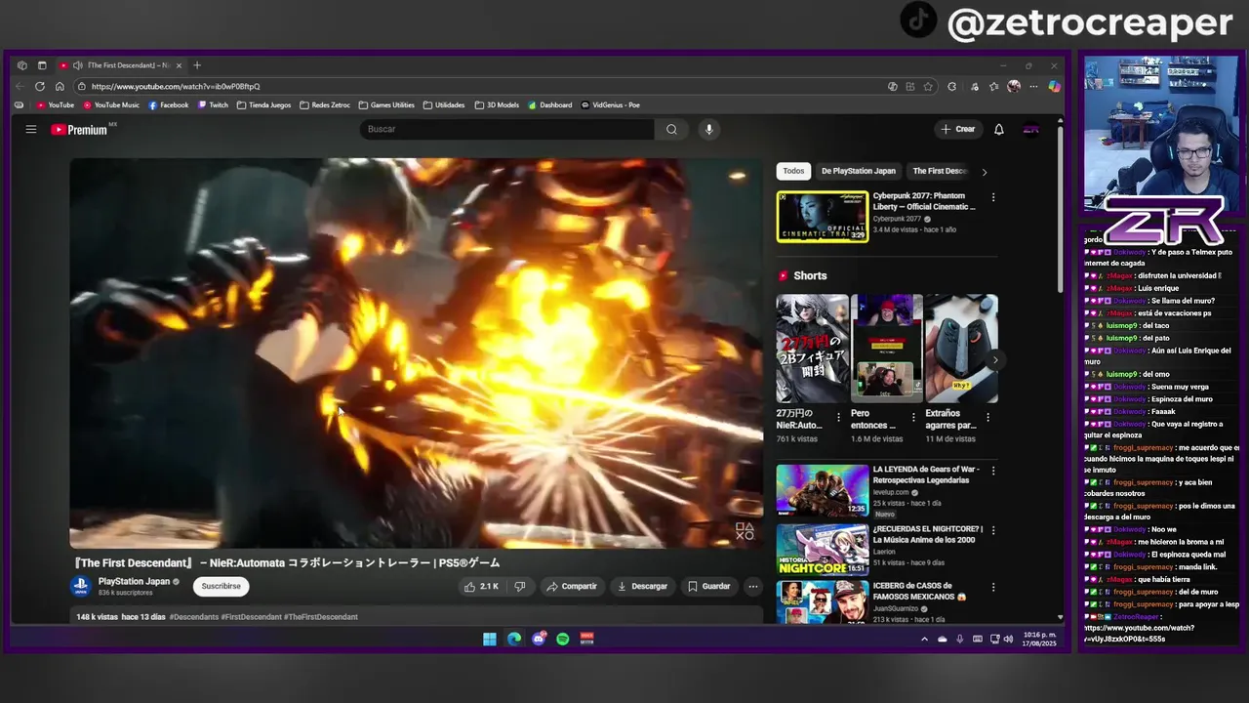Open the Tienda Juegos bookmarks folder

(x=263, y=104)
